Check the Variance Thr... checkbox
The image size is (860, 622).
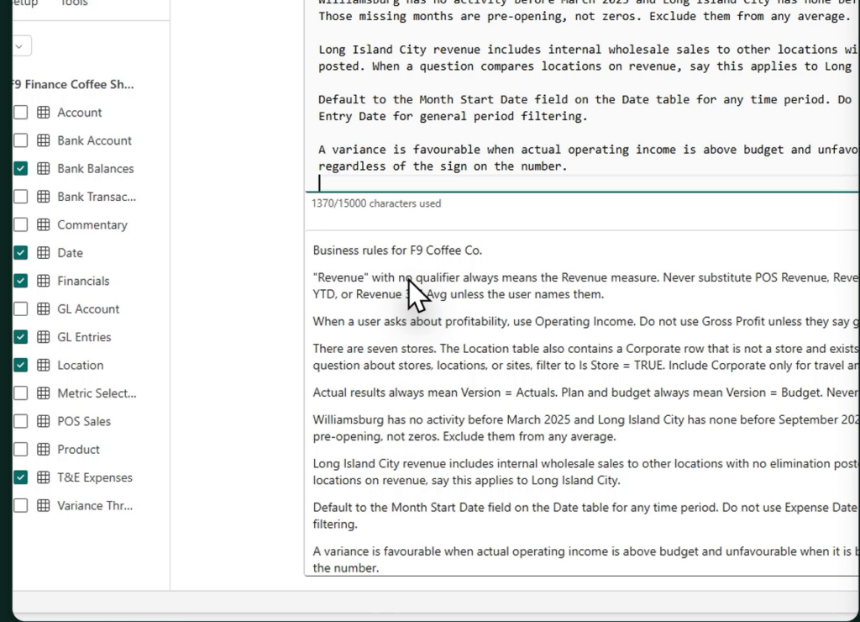pyautogui.click(x=20, y=506)
